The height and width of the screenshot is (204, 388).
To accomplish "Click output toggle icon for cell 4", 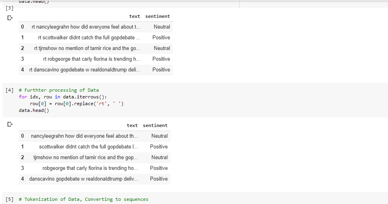I will pos(10,124).
